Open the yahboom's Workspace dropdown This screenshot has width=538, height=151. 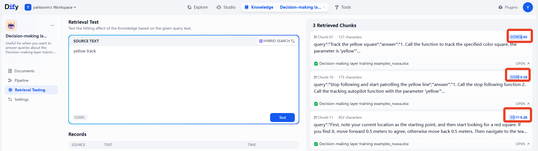click(50, 7)
